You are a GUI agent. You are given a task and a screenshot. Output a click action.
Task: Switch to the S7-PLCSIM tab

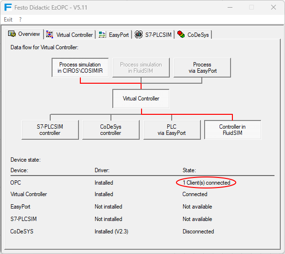point(153,34)
